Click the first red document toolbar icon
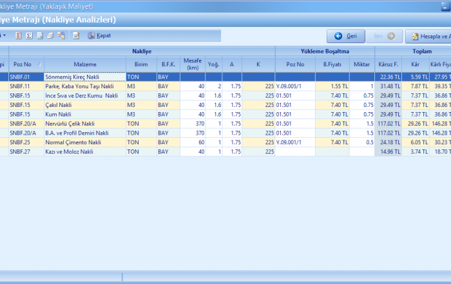The height and width of the screenshot is (284, 451). (19, 35)
